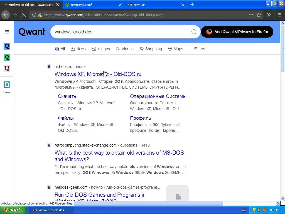Open the Filters options

pos(200,49)
